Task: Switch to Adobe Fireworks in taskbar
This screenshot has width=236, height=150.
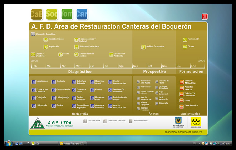Action: 73,144
